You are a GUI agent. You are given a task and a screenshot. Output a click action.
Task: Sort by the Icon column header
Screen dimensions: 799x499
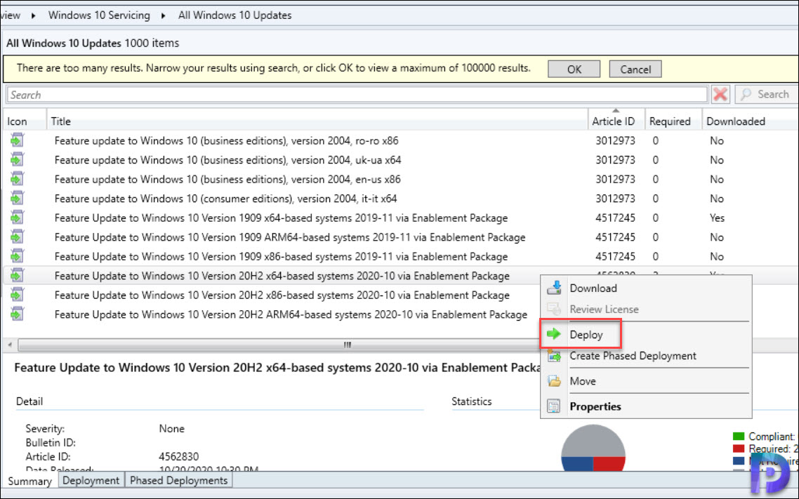click(25, 121)
